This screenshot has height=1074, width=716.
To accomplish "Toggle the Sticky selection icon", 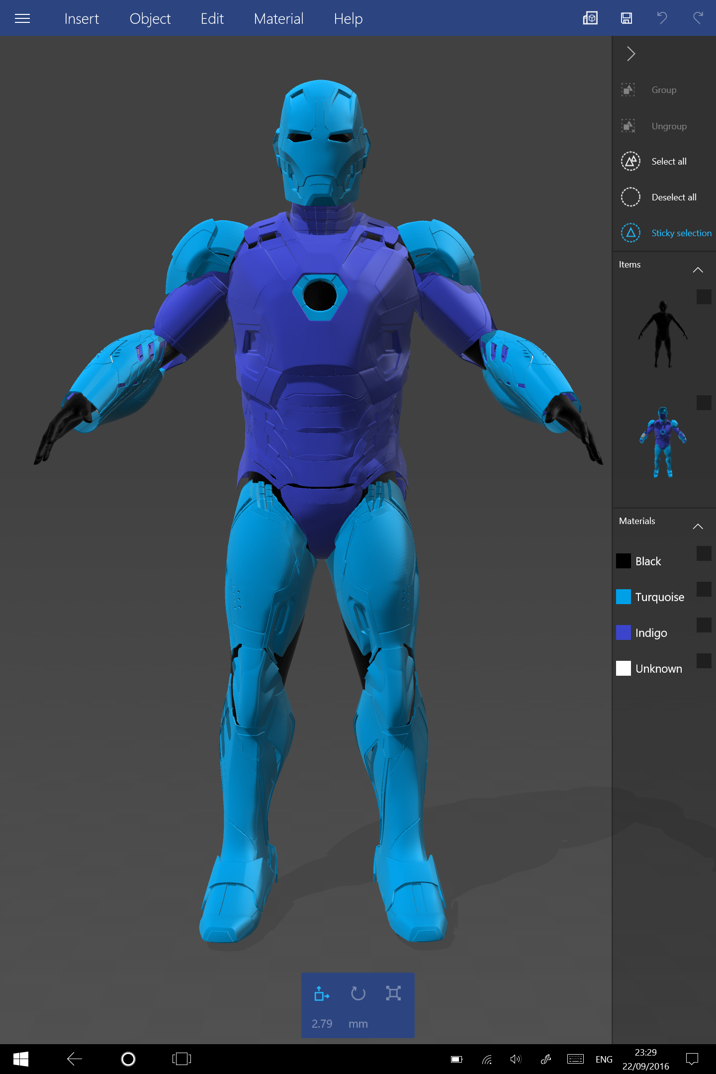I will 630,233.
